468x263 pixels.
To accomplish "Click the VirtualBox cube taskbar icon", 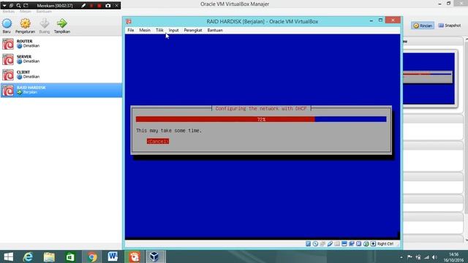I will [154, 256].
